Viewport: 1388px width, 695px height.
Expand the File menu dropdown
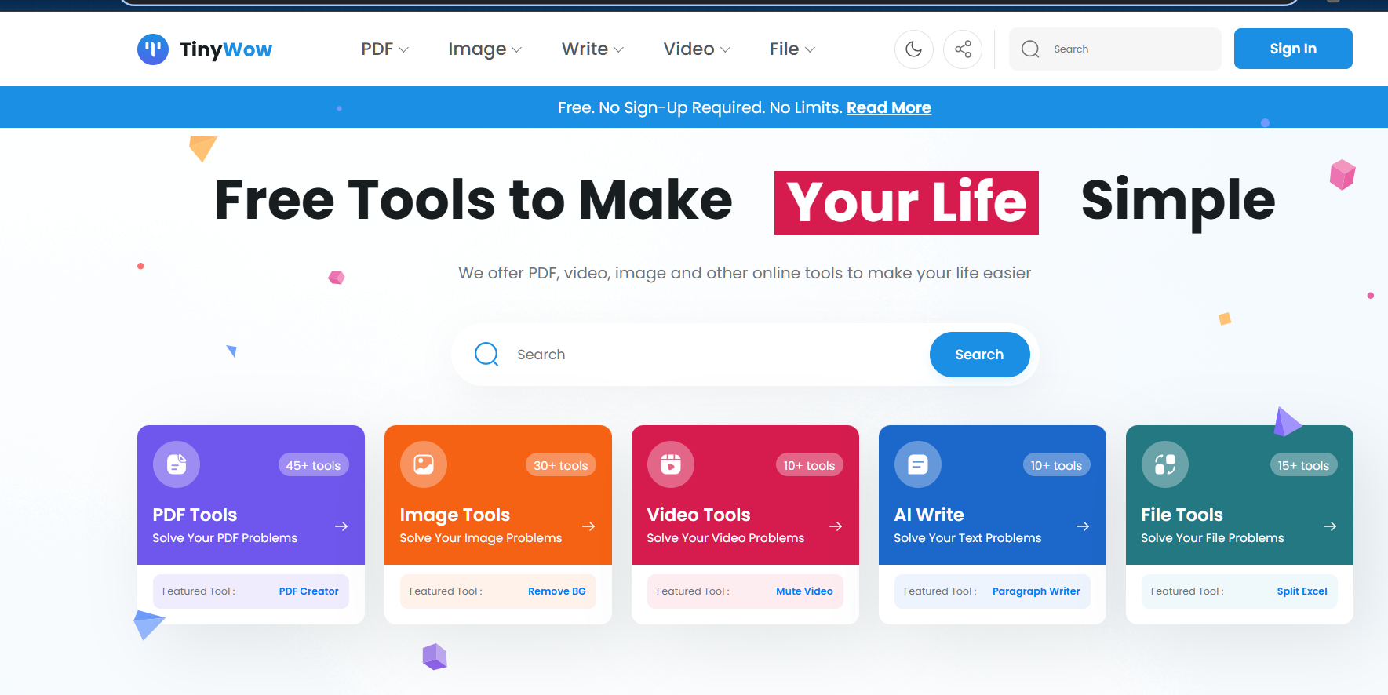[x=792, y=49]
